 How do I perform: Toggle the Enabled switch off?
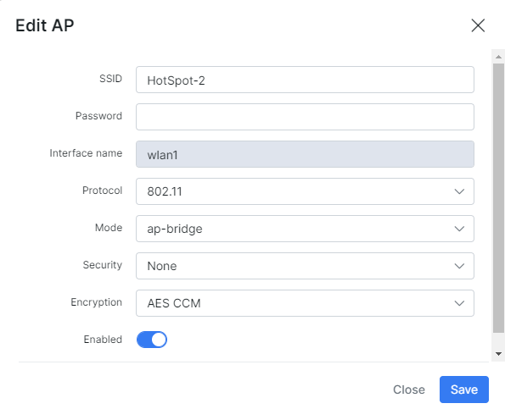pos(152,340)
